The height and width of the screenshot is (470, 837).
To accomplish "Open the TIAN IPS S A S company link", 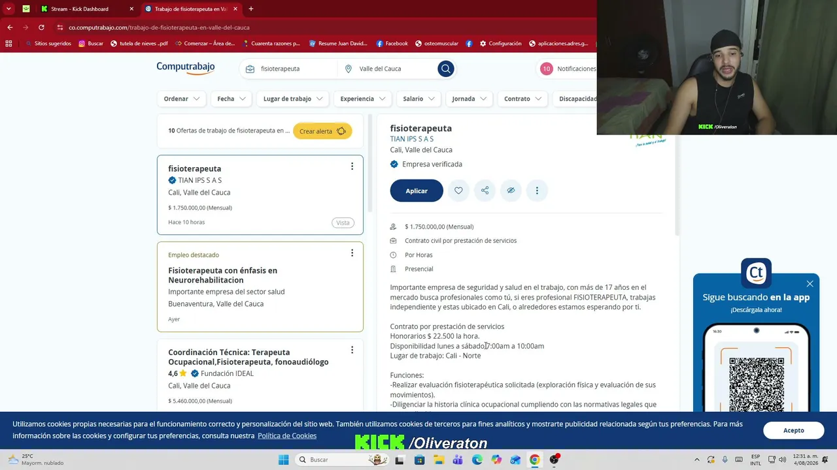I will 412,139.
